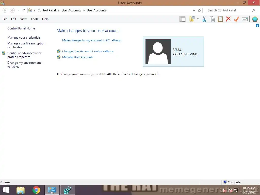Click COLLABNET\VM4 account name text
This screenshot has height=195, width=260.
(185, 54)
